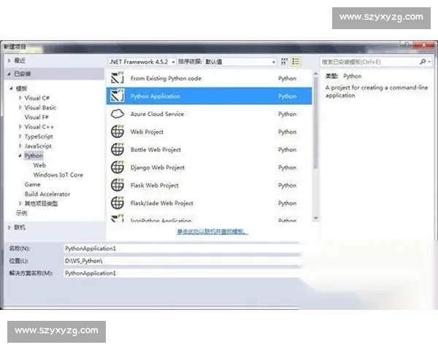Viewport: 438px width, 350px height.
Task: Select Django Web Project row text
Action: click(158, 168)
